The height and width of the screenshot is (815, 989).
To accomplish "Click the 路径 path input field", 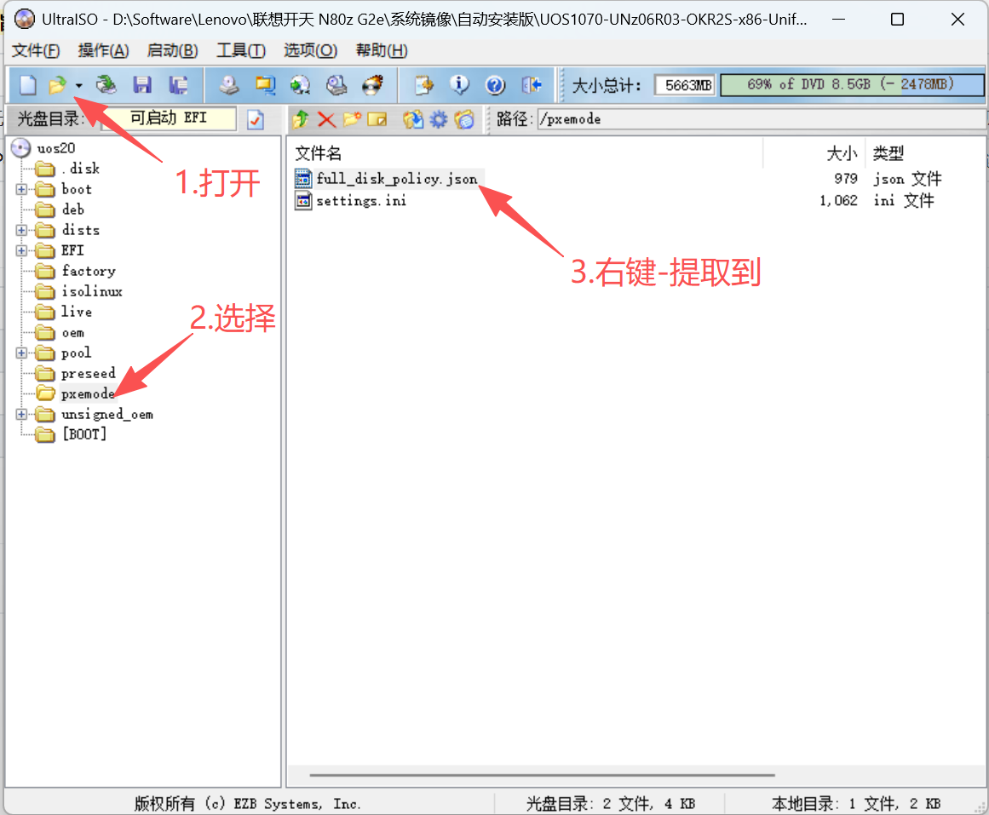I will 647,119.
